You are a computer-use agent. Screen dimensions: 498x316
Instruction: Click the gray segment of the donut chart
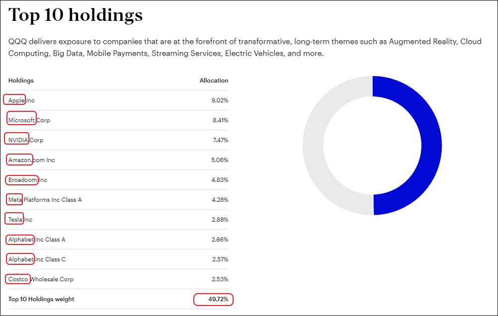[x=313, y=146]
